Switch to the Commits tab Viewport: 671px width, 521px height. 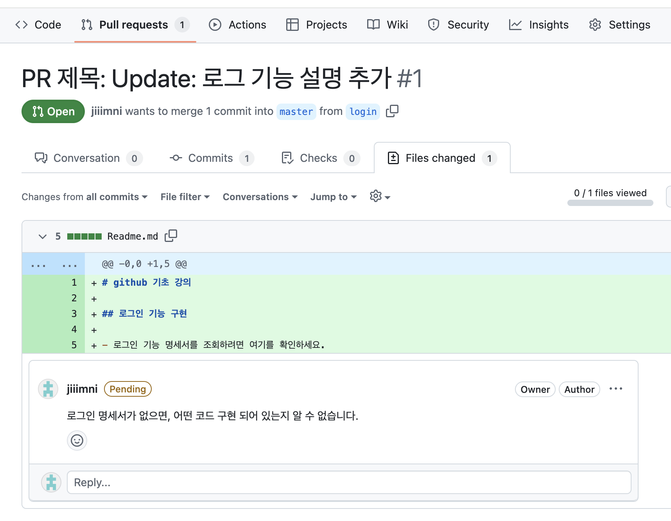pyautogui.click(x=212, y=158)
